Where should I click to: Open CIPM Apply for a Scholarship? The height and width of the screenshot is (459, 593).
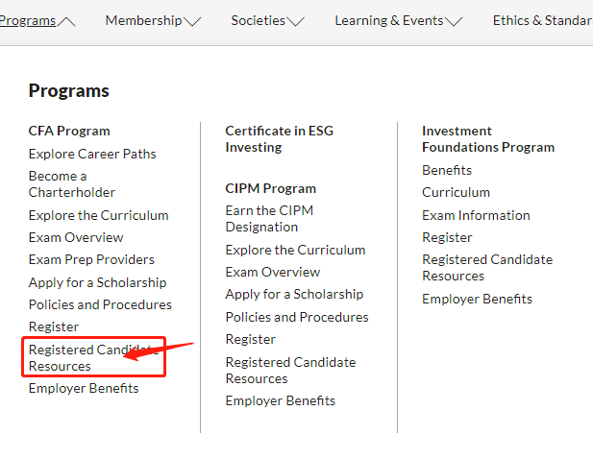point(294,294)
